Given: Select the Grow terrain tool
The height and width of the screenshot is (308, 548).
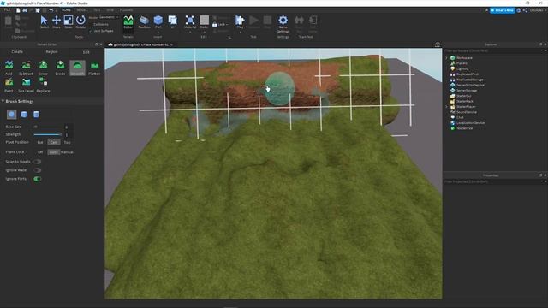Looking at the screenshot, I should 43,68.
